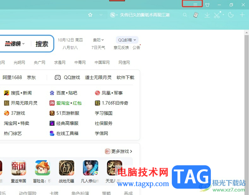The image size is (249, 195).
Task: Switch to 养成 game tab
Action: (x=128, y=193)
